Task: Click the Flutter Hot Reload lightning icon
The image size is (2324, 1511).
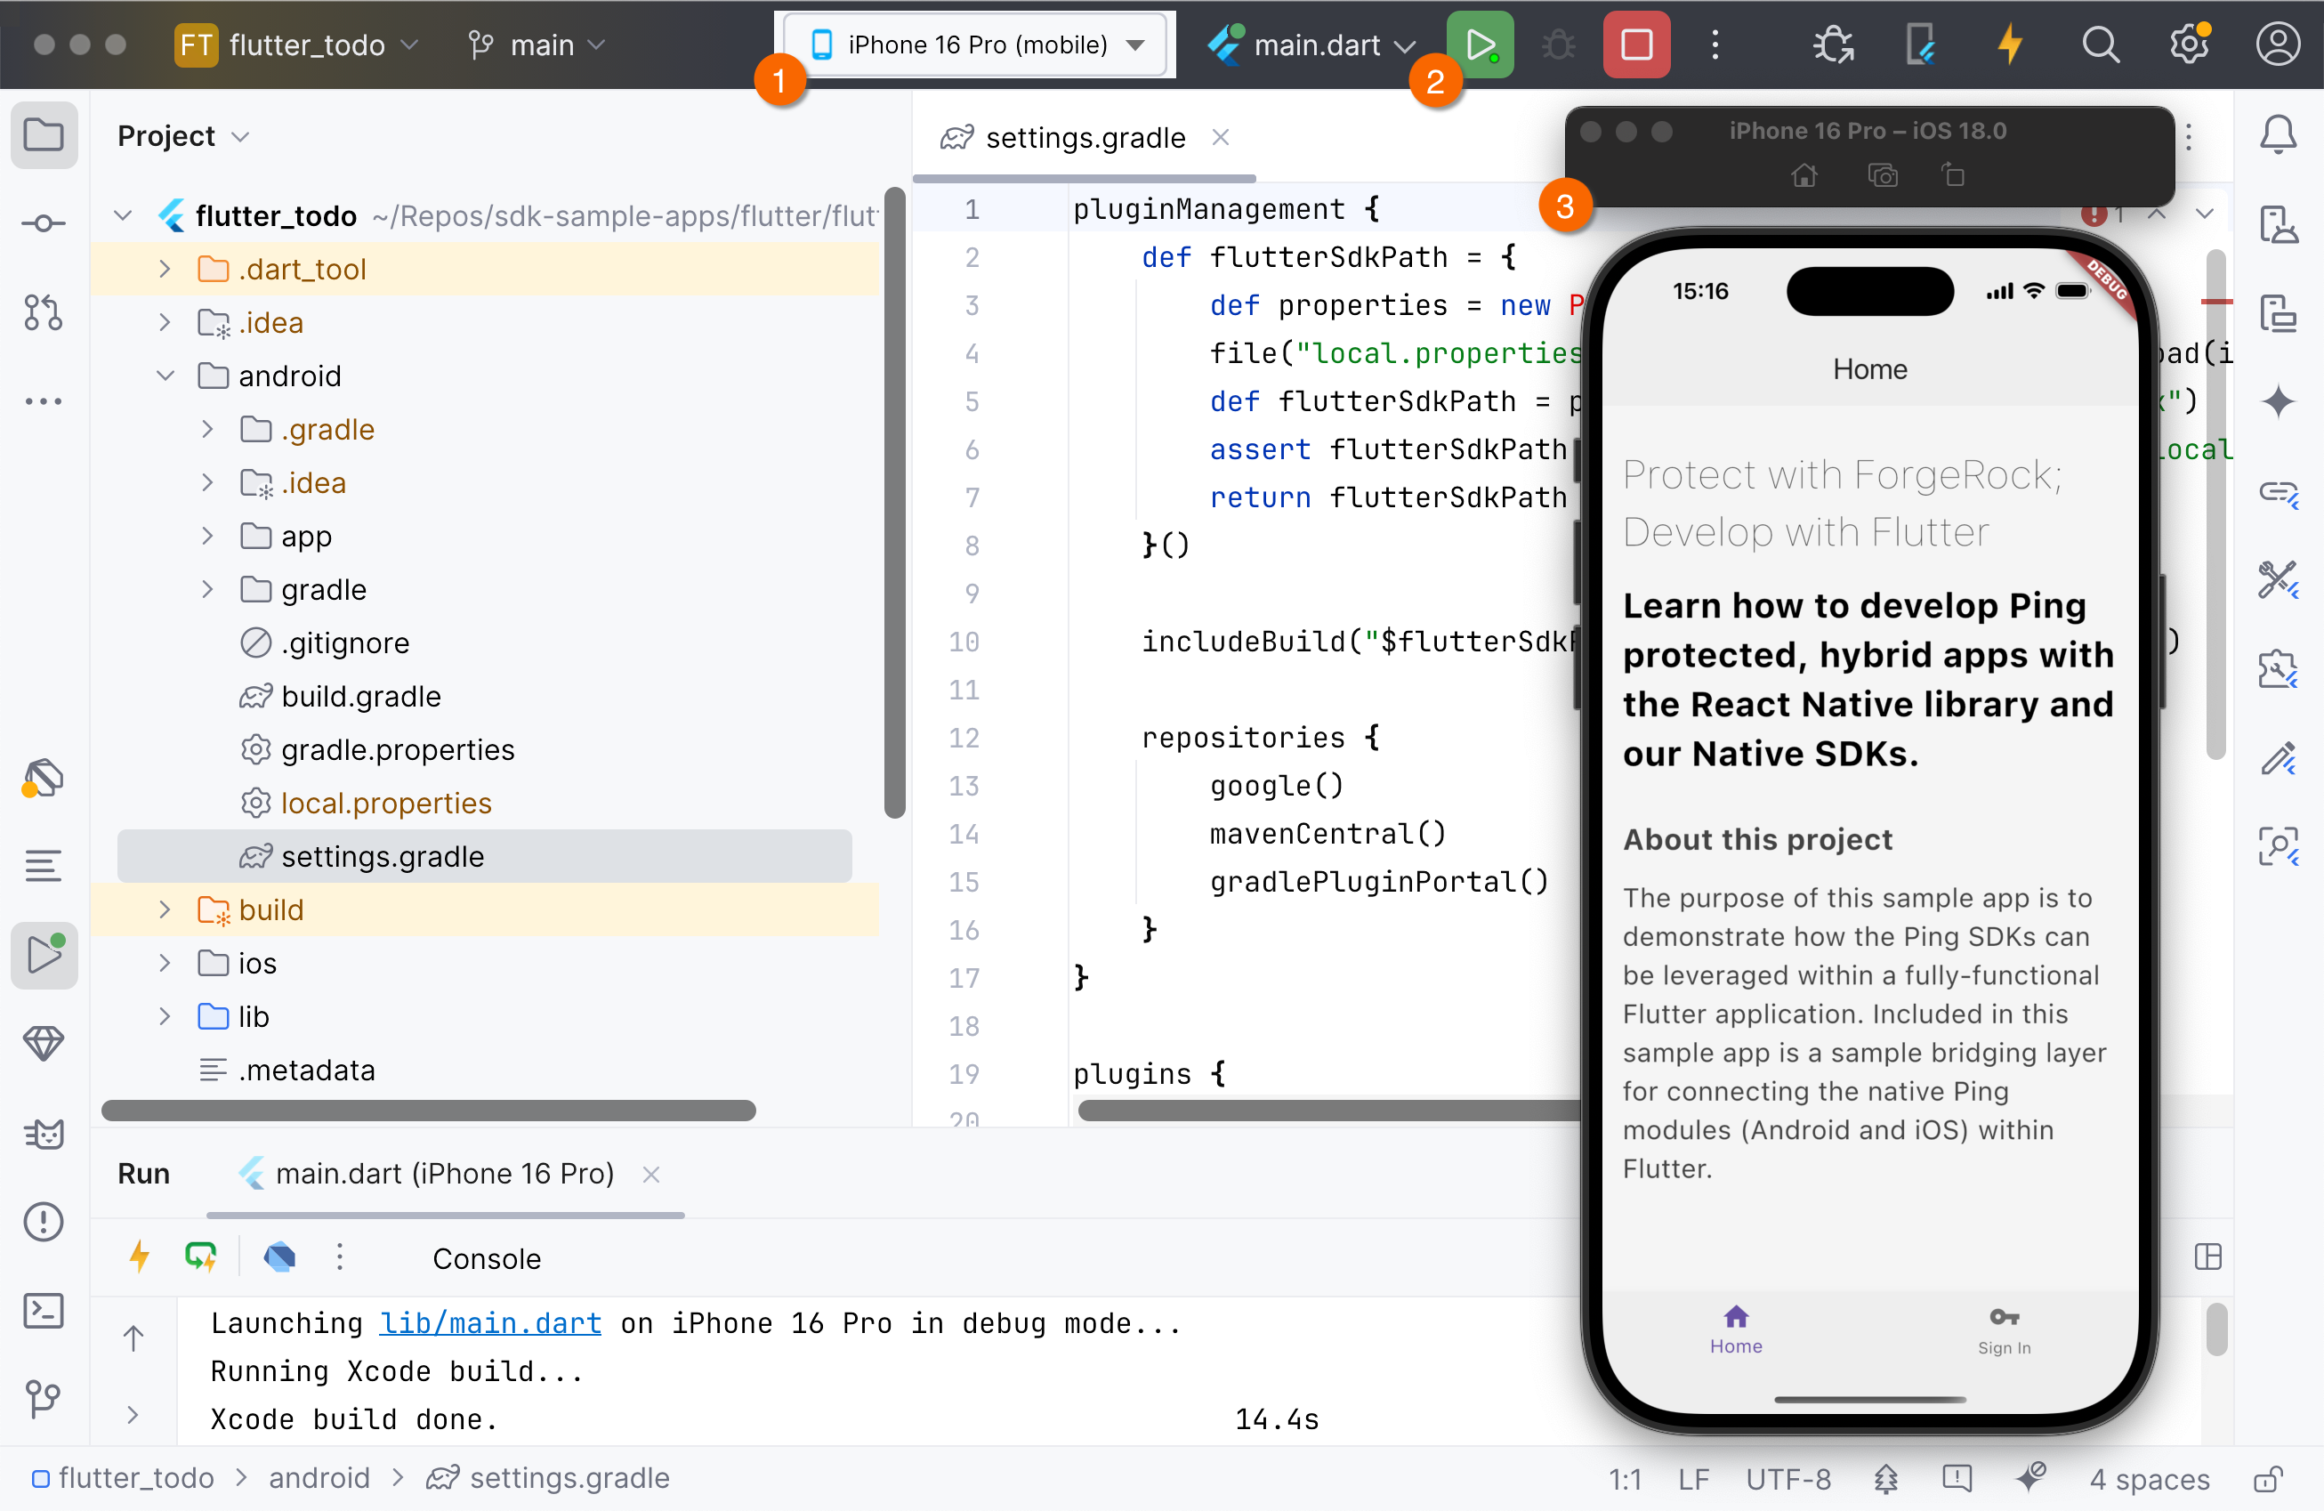Action: click(x=2009, y=44)
